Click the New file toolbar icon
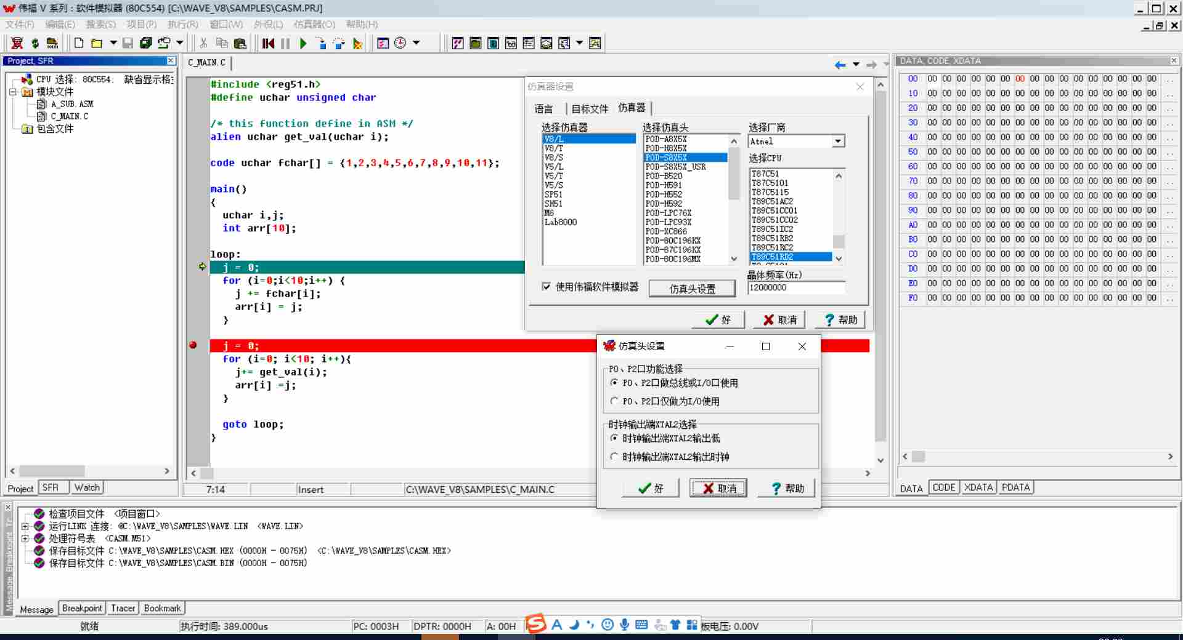 tap(79, 43)
